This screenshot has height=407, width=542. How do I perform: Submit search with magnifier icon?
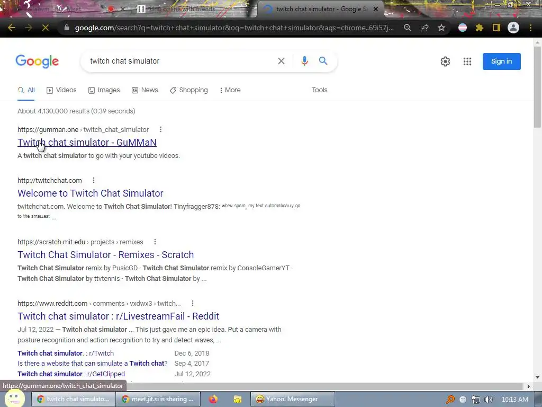(x=323, y=61)
